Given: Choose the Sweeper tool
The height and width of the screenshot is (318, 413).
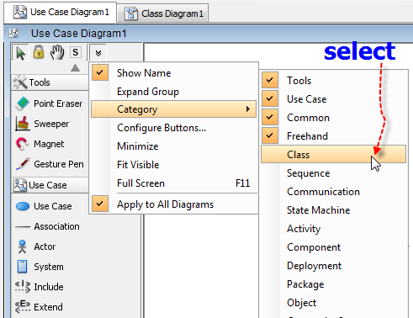Looking at the screenshot, I should click(x=43, y=124).
